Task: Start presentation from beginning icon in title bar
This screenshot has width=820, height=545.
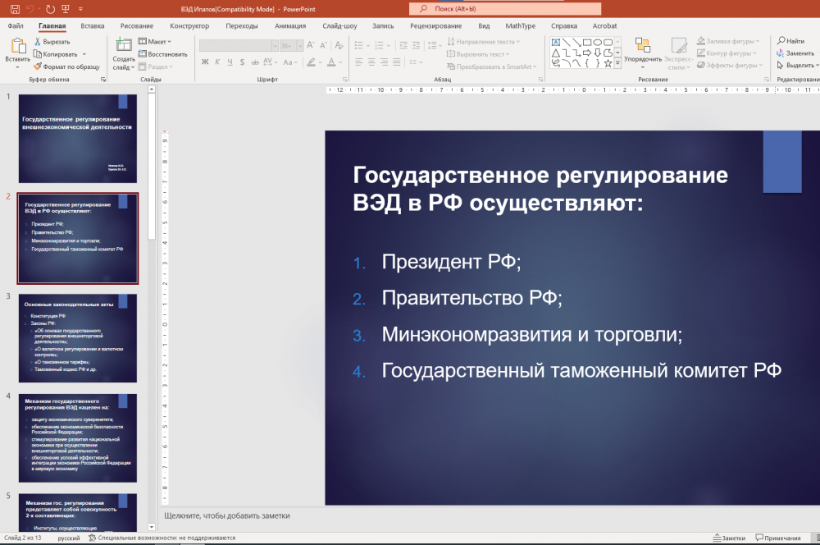Action: 67,8
